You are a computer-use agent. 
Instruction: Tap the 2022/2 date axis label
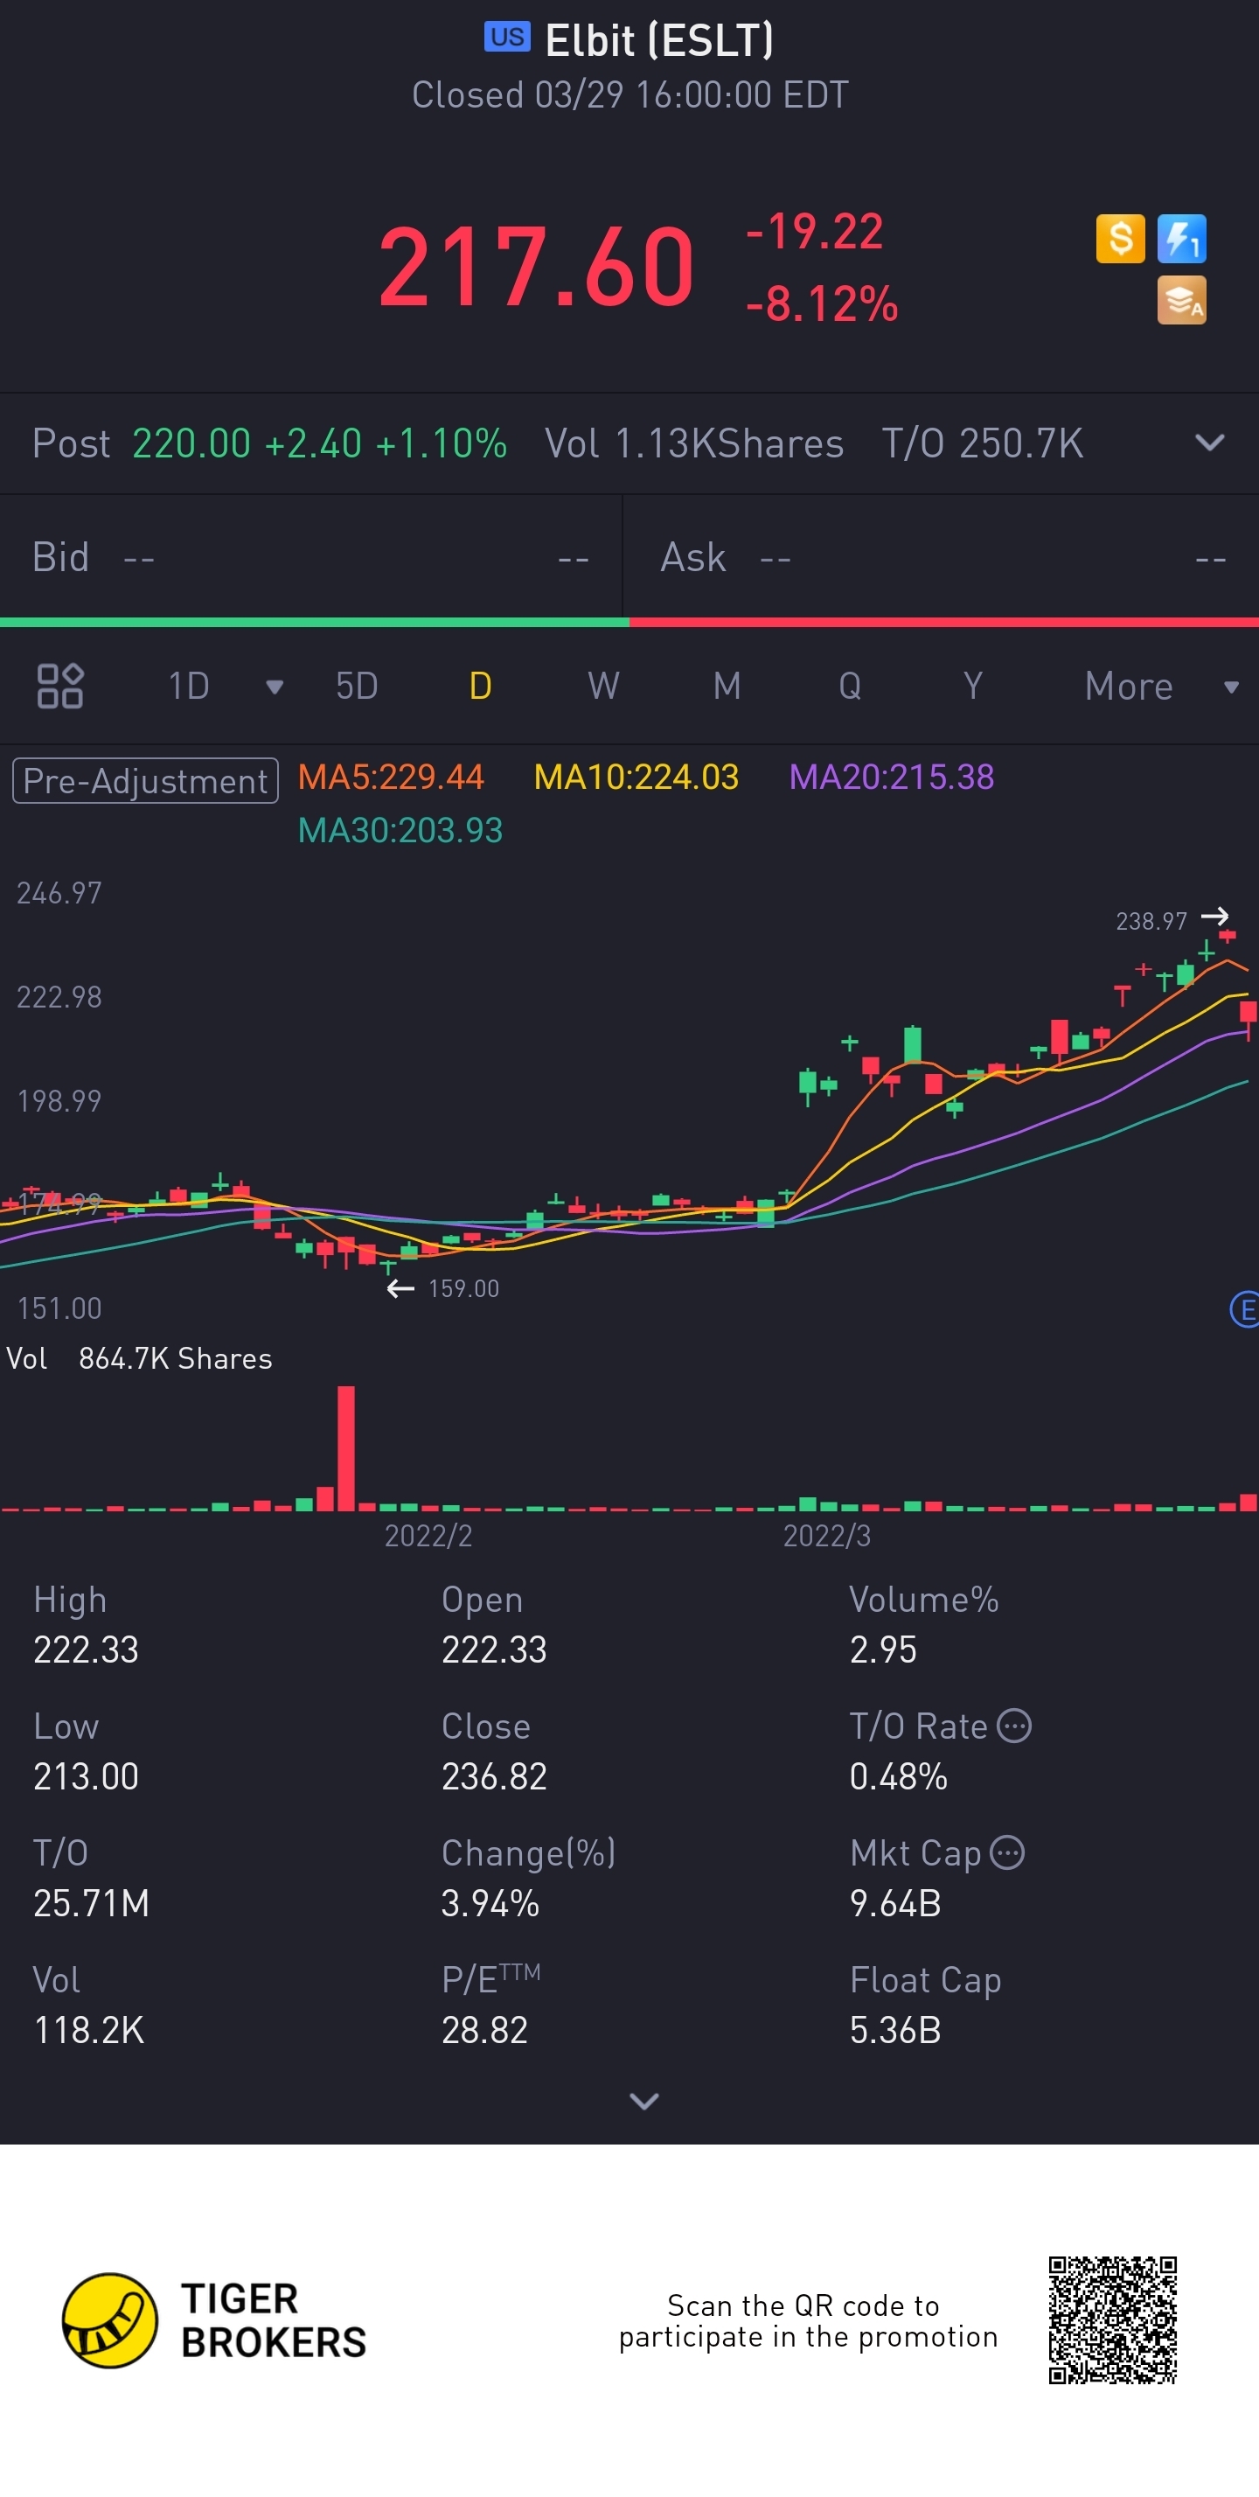(428, 1537)
